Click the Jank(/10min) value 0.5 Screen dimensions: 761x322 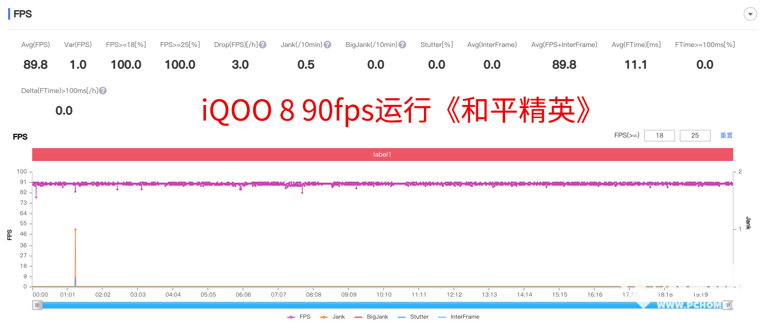coord(306,65)
